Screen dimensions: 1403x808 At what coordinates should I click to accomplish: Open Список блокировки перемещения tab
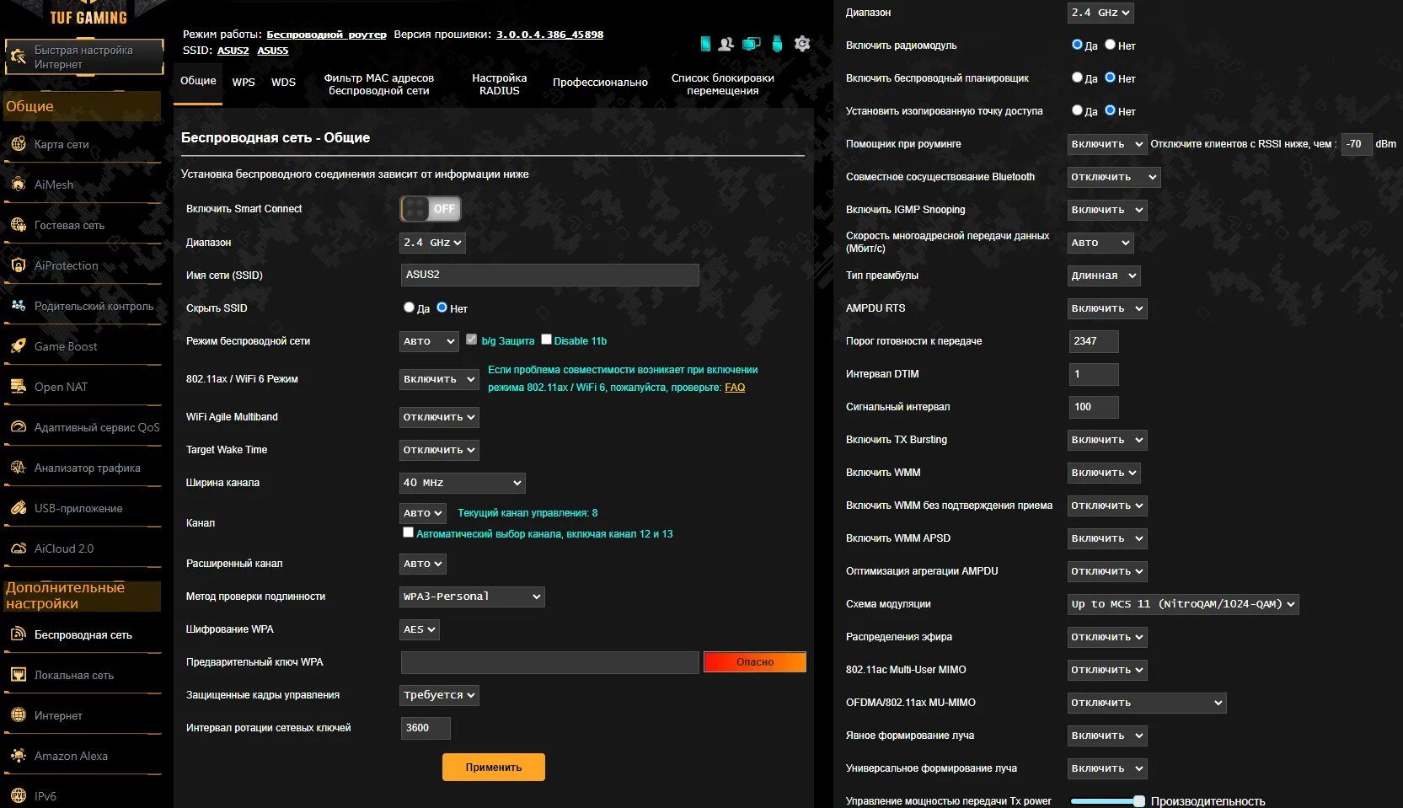point(722,84)
